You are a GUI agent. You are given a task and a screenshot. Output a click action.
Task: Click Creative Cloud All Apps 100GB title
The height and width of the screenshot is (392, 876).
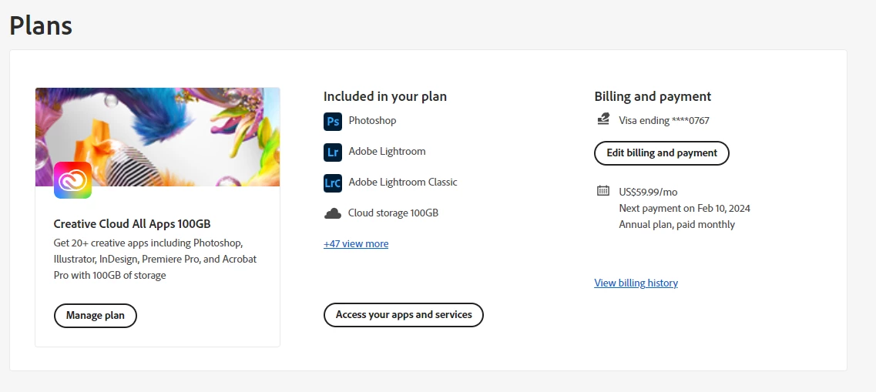tap(132, 224)
